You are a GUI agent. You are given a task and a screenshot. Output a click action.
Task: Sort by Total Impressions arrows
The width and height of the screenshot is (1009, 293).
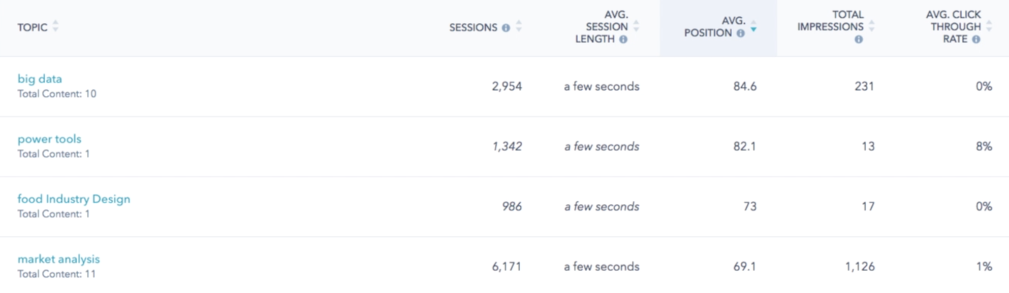[872, 26]
